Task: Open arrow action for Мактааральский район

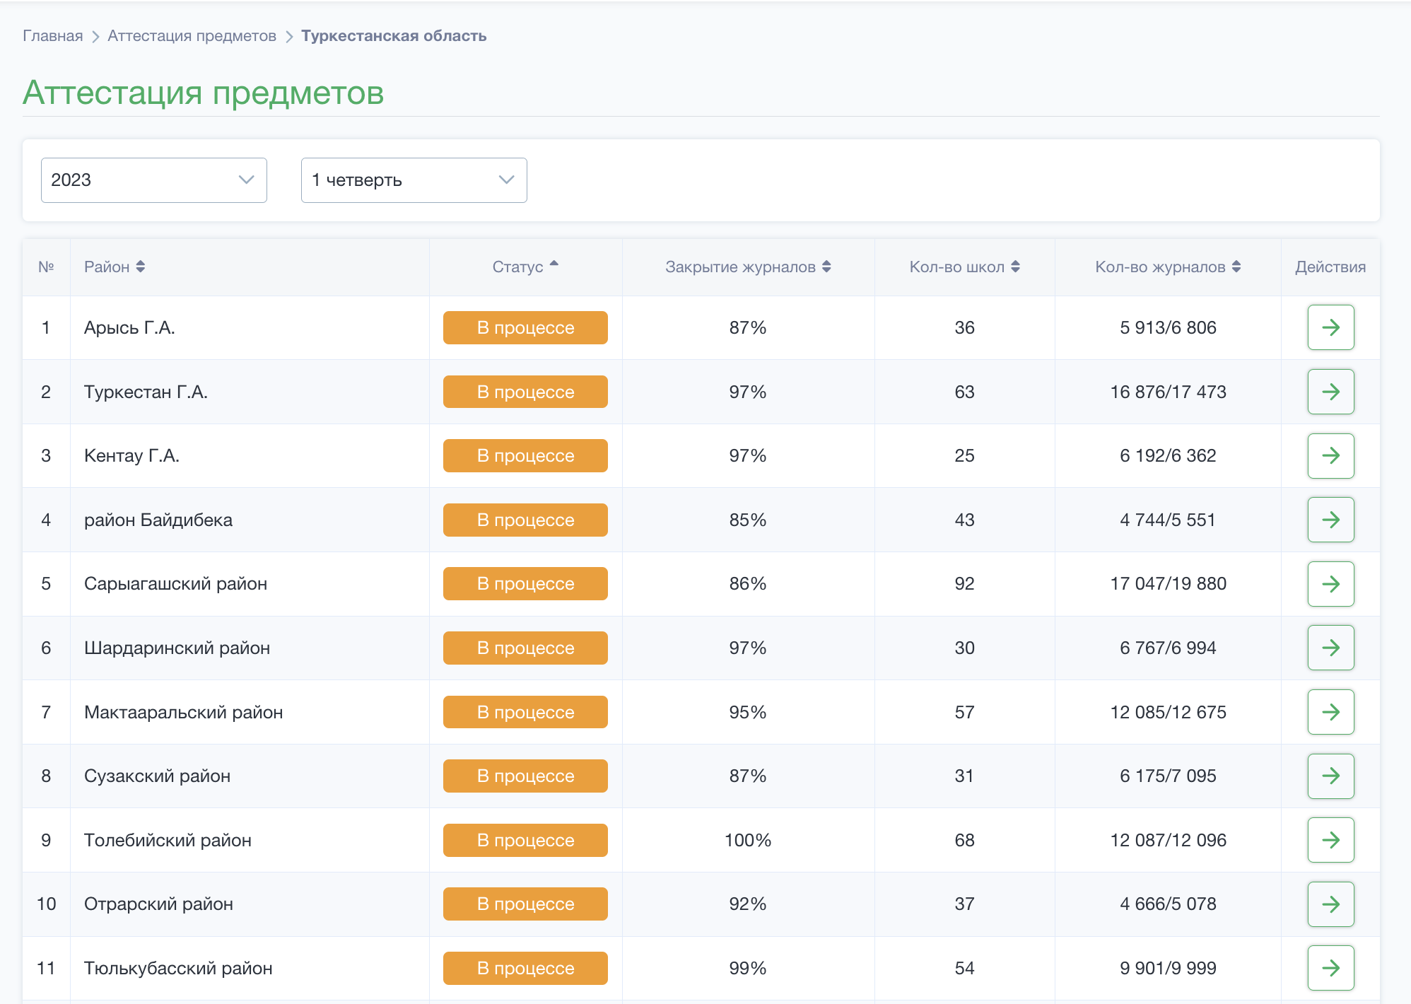Action: point(1330,712)
